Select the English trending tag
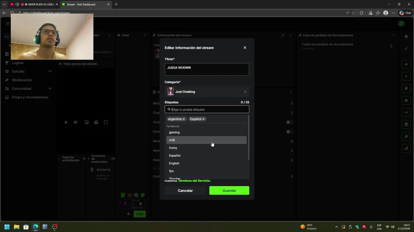The image size is (414, 232). click(x=206, y=163)
